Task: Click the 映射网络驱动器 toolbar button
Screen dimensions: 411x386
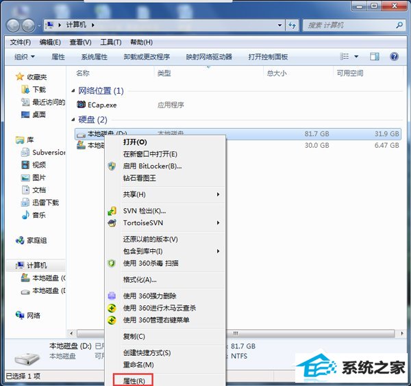Action: [209, 57]
